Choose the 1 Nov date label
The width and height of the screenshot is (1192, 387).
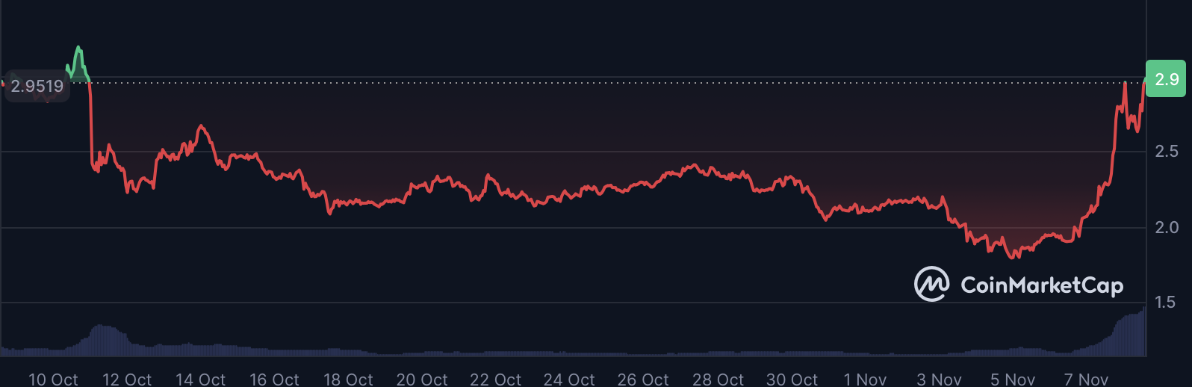click(865, 380)
